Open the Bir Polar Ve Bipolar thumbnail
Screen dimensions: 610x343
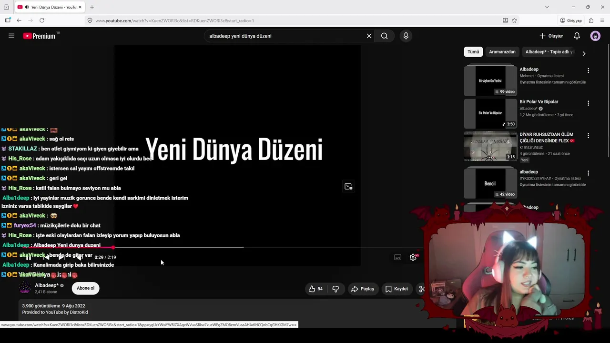coord(490,113)
